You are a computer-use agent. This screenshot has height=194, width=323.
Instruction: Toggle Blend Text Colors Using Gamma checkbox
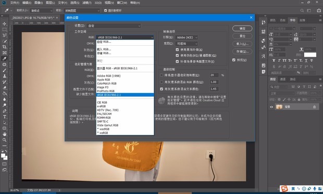point(161,89)
